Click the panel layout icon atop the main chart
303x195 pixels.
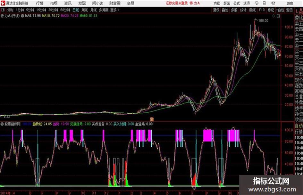278,16
